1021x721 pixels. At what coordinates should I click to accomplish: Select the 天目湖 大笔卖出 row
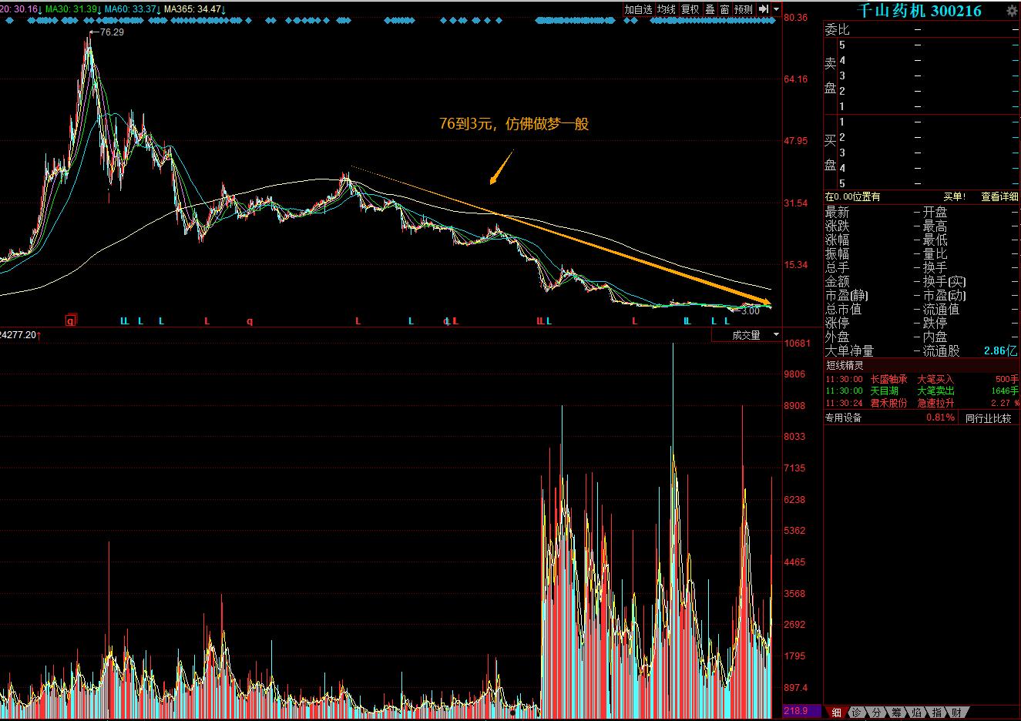pyautogui.click(x=922, y=391)
